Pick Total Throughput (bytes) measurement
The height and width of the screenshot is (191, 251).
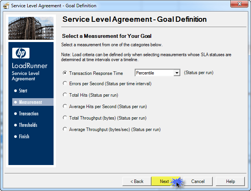(65, 118)
